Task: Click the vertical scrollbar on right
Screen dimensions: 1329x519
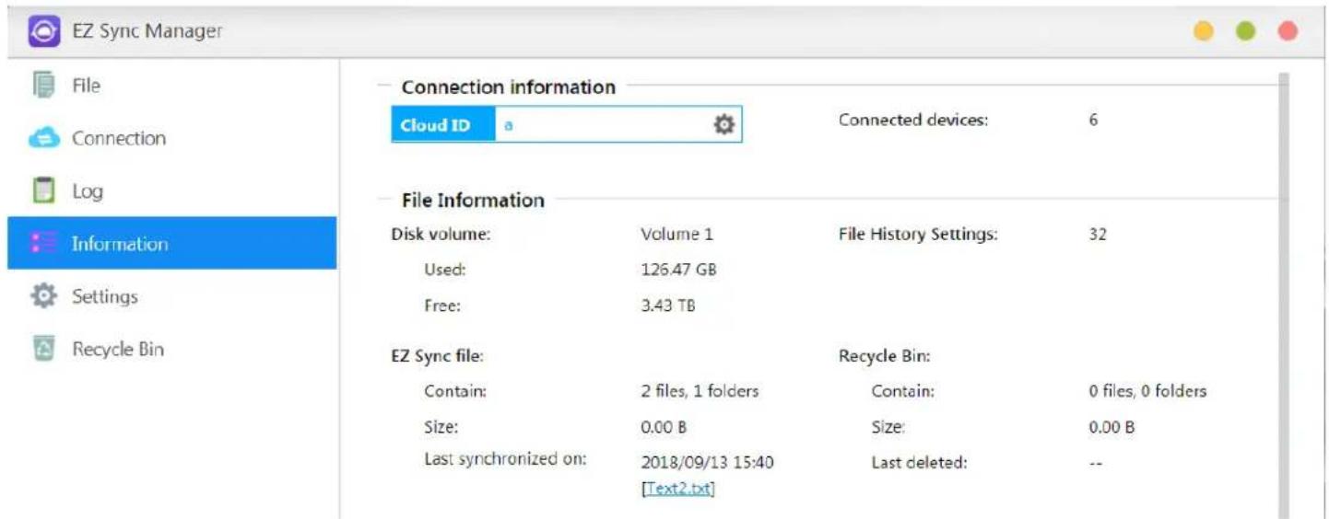Action: (x=1284, y=294)
